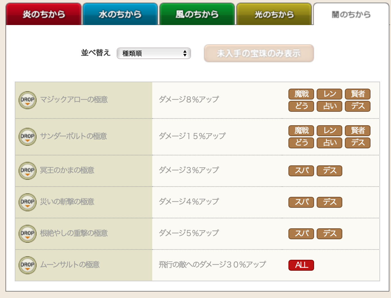Open the 光のちから tab
391x298 pixels.
(274, 14)
